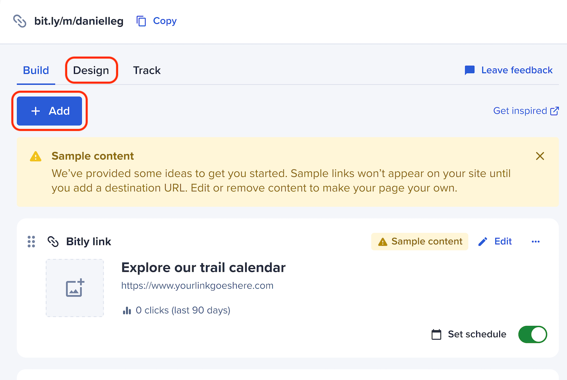
Task: Click the image placeholder thumbnail on the link card
Action: click(x=75, y=287)
